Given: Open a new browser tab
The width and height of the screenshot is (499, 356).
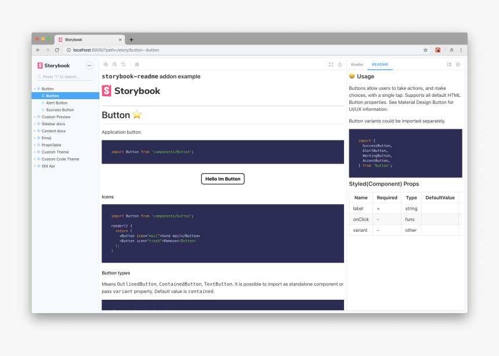Looking at the screenshot, I should 131,40.
